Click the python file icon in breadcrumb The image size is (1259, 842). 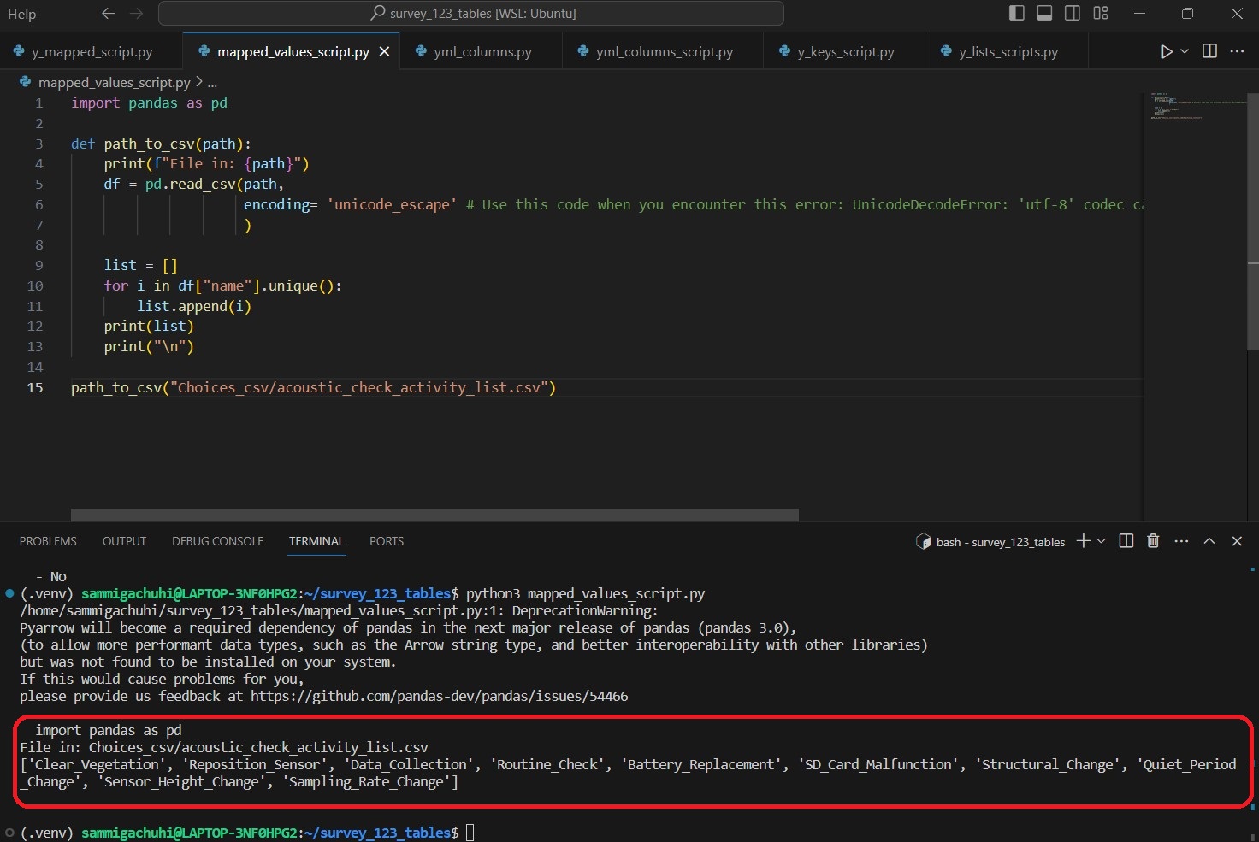pyautogui.click(x=25, y=82)
